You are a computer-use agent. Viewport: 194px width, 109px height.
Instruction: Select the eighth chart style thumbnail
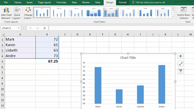coord(163,13)
